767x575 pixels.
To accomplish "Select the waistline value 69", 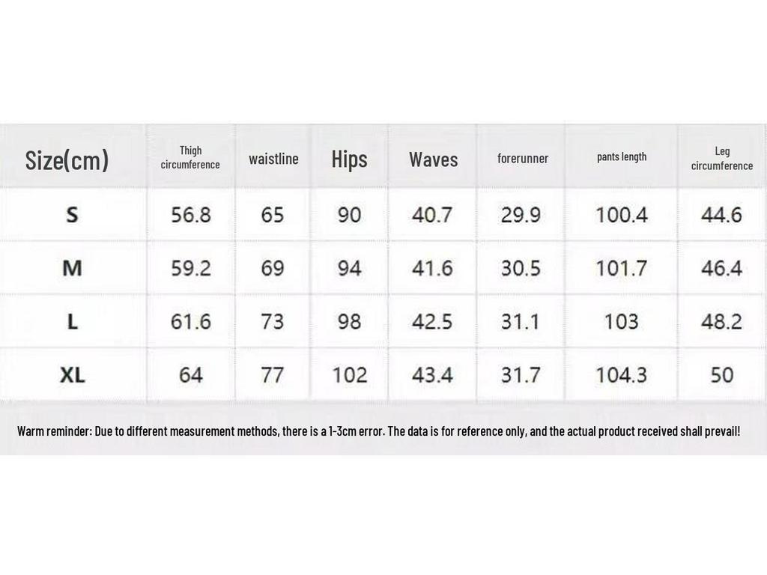I will tap(273, 268).
